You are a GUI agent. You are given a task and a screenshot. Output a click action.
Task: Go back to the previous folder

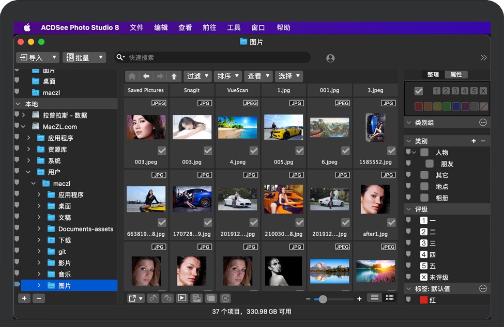click(146, 76)
